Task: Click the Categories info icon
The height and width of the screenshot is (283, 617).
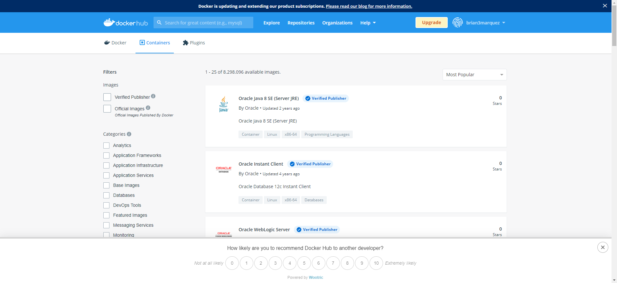Action: 129,134
